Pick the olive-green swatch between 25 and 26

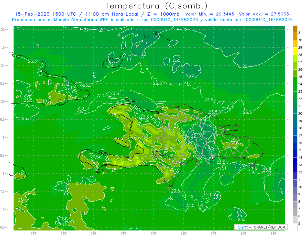click(295, 73)
